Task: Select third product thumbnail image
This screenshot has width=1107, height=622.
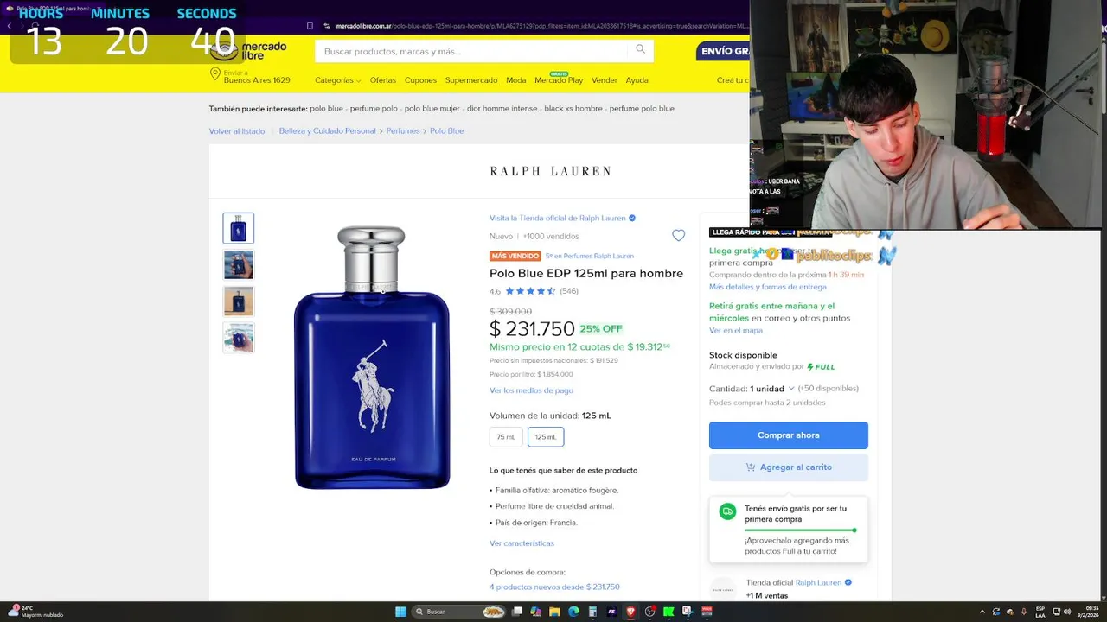Action: point(239,301)
